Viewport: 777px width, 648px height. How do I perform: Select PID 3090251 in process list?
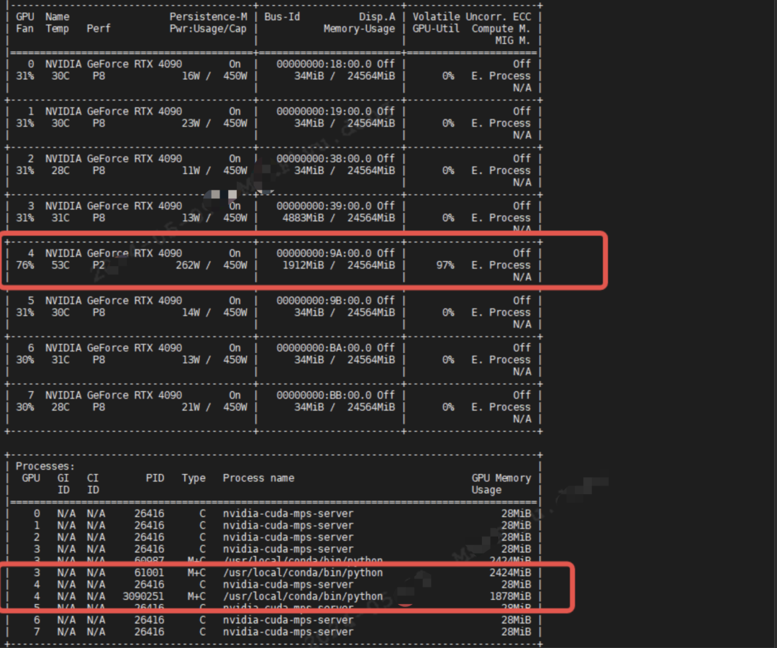point(143,597)
